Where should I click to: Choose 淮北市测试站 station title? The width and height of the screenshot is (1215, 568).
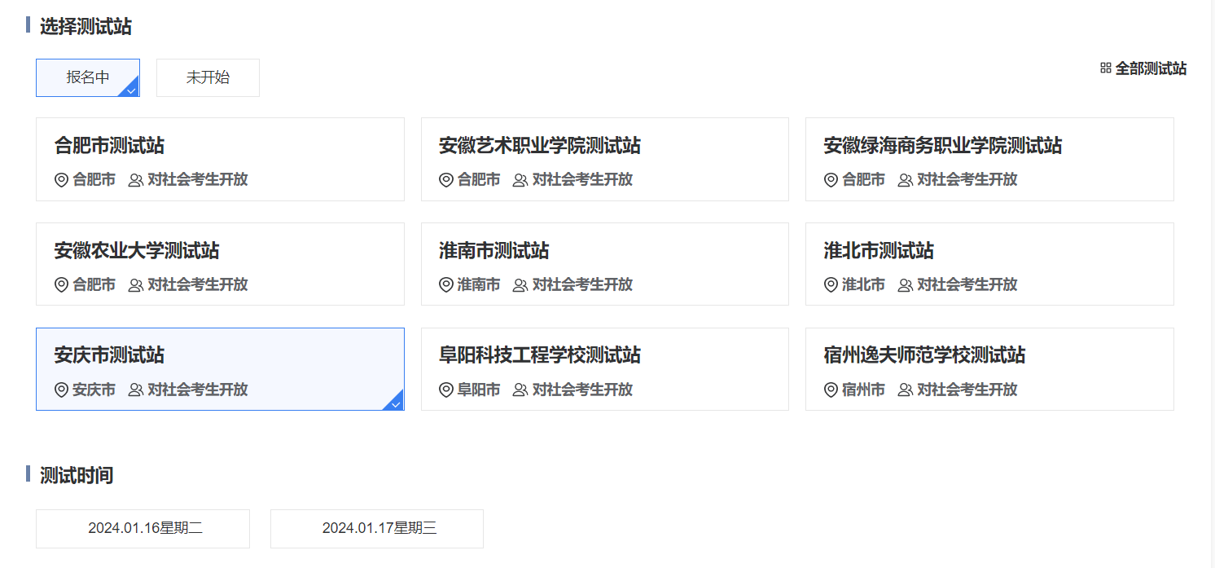click(x=879, y=251)
